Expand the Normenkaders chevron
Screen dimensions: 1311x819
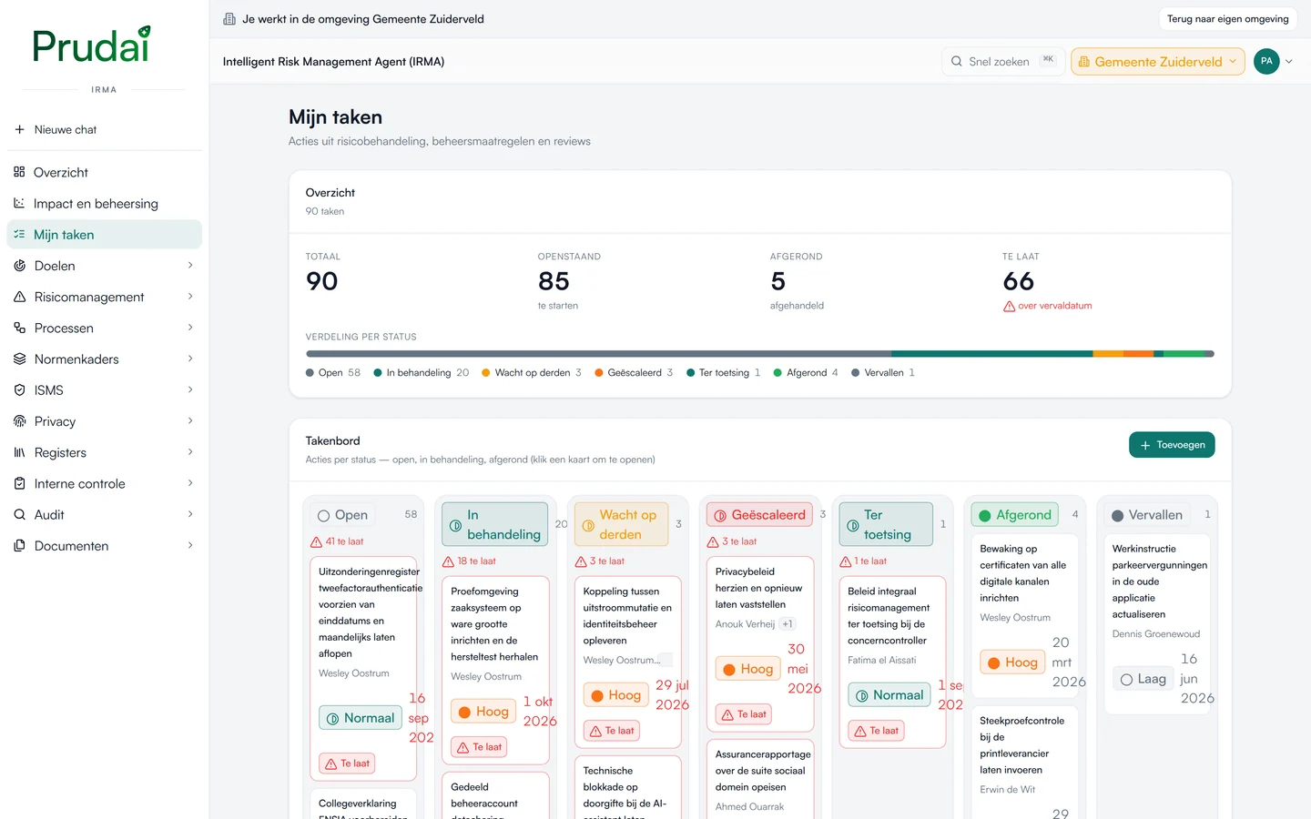pos(190,359)
